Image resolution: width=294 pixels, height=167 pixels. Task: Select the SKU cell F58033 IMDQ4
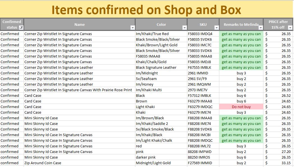[x=200, y=34]
